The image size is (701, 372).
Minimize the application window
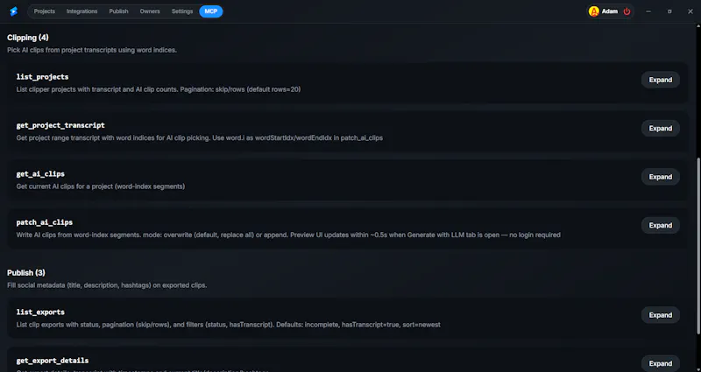tap(648, 11)
